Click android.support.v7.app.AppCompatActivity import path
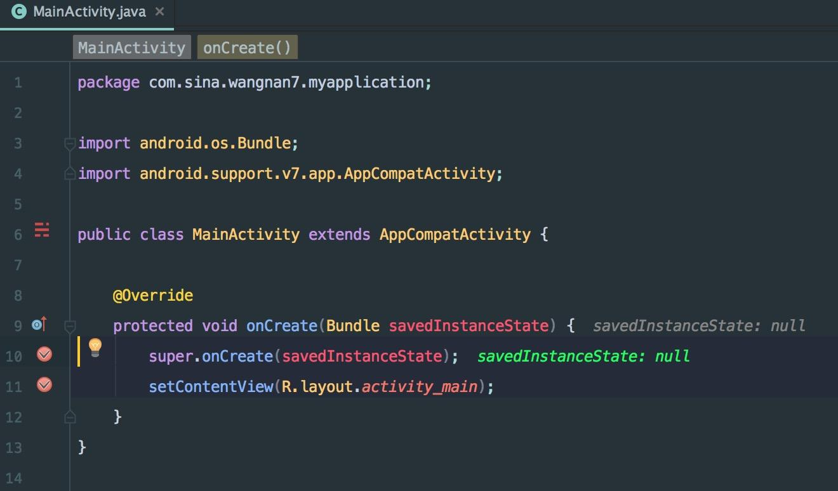This screenshot has width=838, height=491. click(x=317, y=174)
